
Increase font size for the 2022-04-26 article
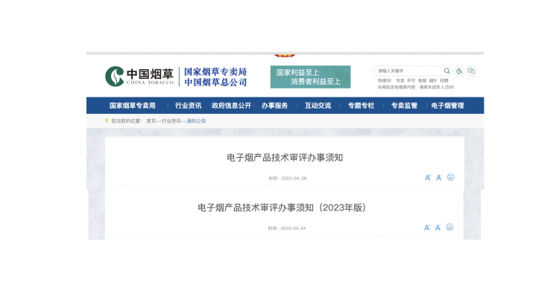tap(428, 178)
